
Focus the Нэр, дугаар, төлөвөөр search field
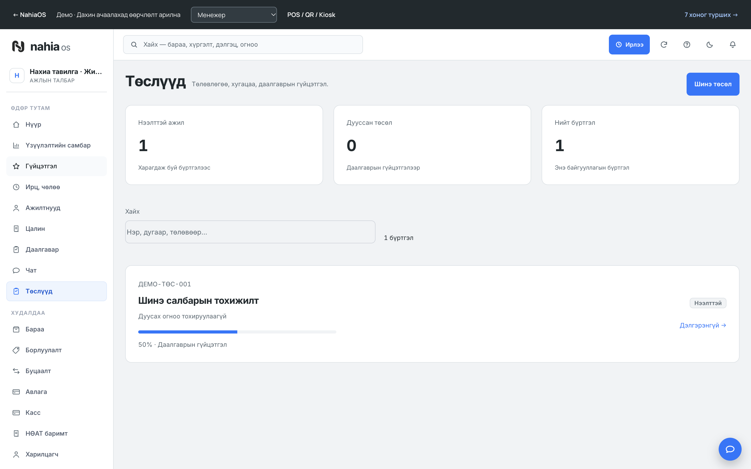click(x=250, y=232)
